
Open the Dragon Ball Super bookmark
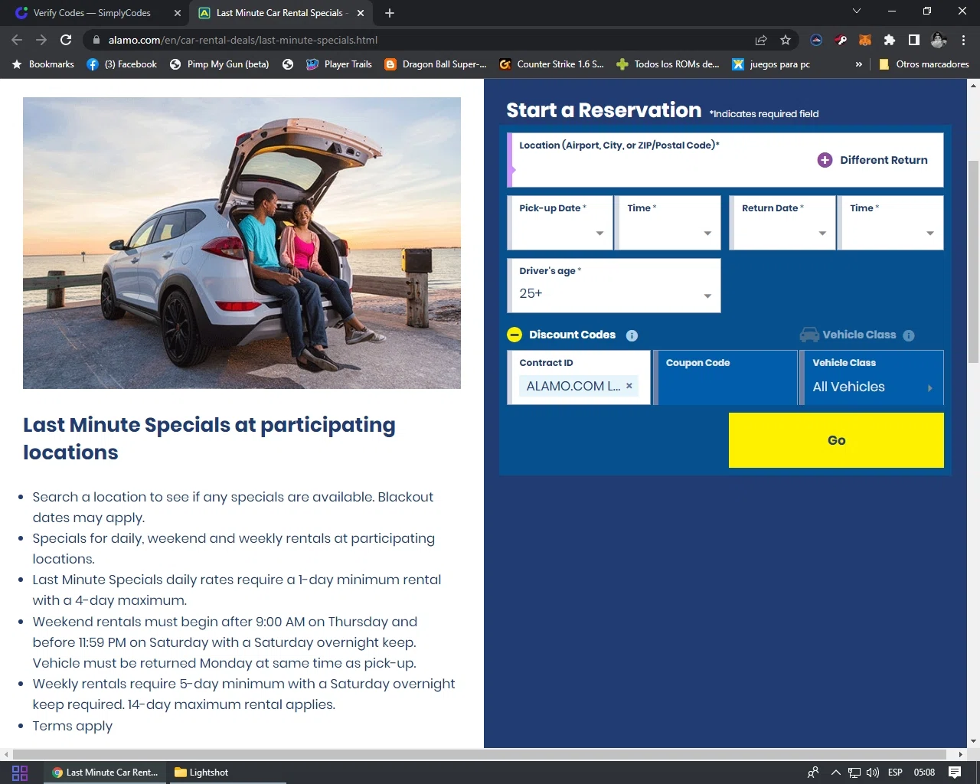(x=436, y=64)
